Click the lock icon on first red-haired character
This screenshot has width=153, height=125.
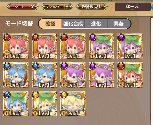click(x=7, y=54)
